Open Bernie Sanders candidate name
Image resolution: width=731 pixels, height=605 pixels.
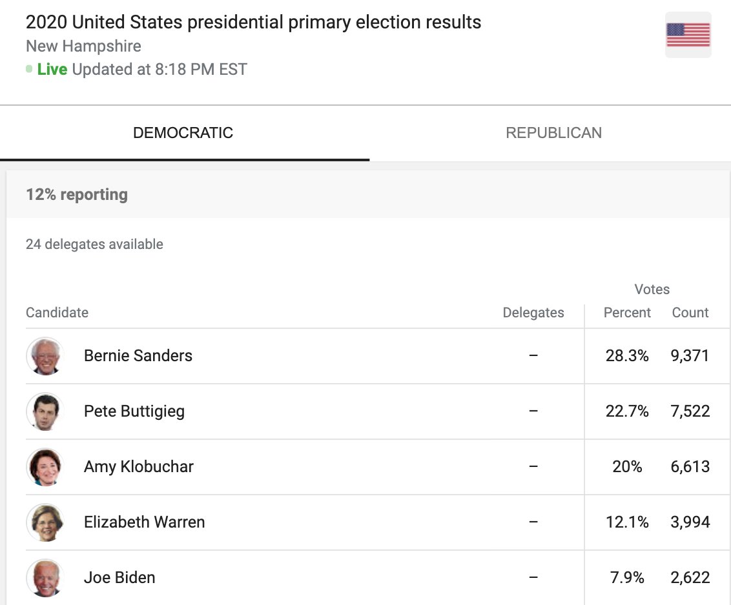click(138, 356)
